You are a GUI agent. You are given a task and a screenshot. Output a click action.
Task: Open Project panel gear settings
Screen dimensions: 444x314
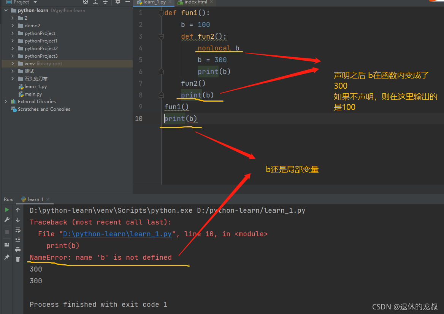pyautogui.click(x=118, y=2)
